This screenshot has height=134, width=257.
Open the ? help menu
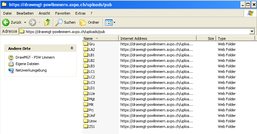[x=92, y=13]
